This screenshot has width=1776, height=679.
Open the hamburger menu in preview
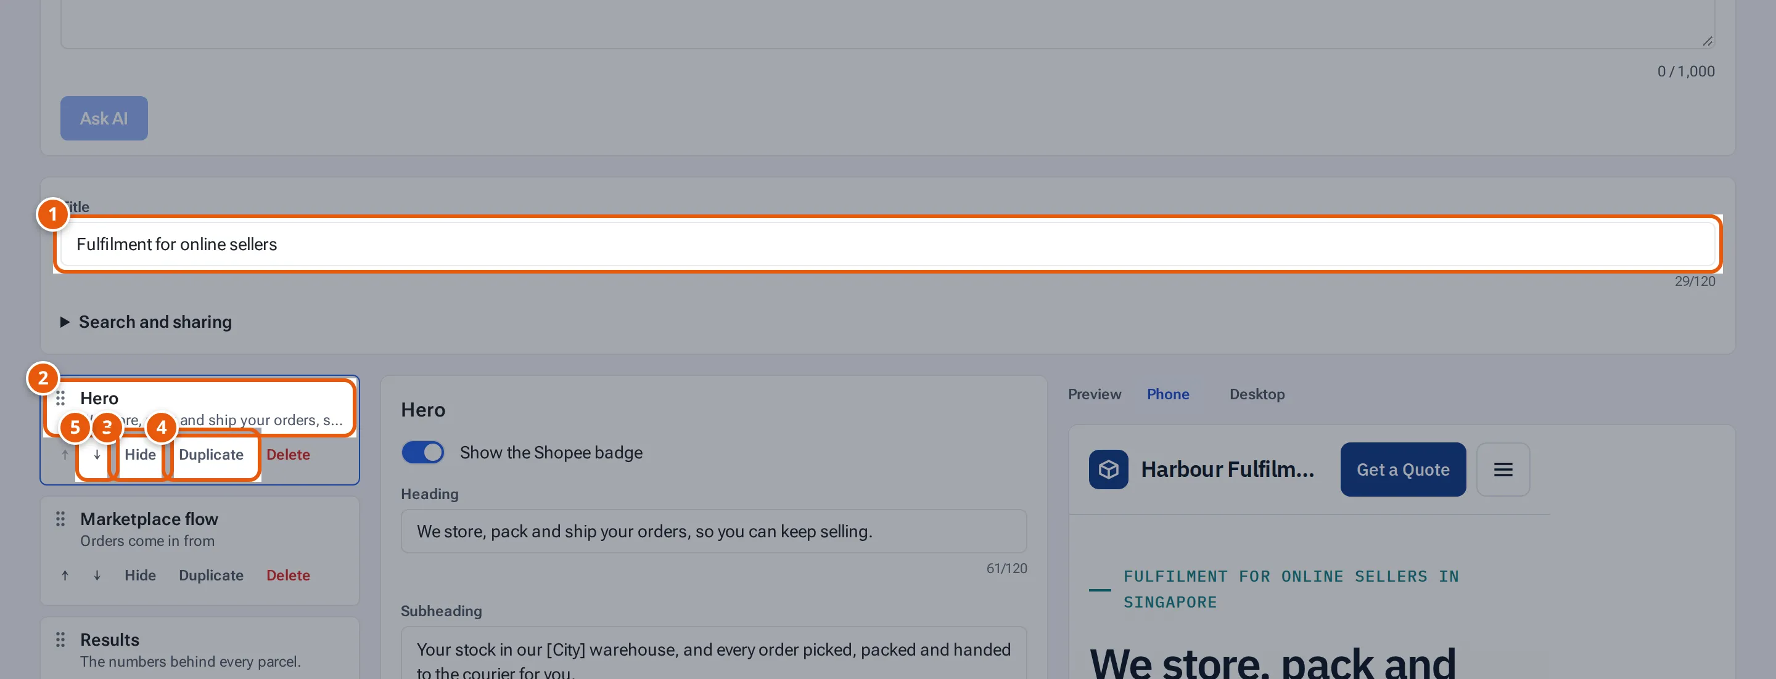(1503, 470)
